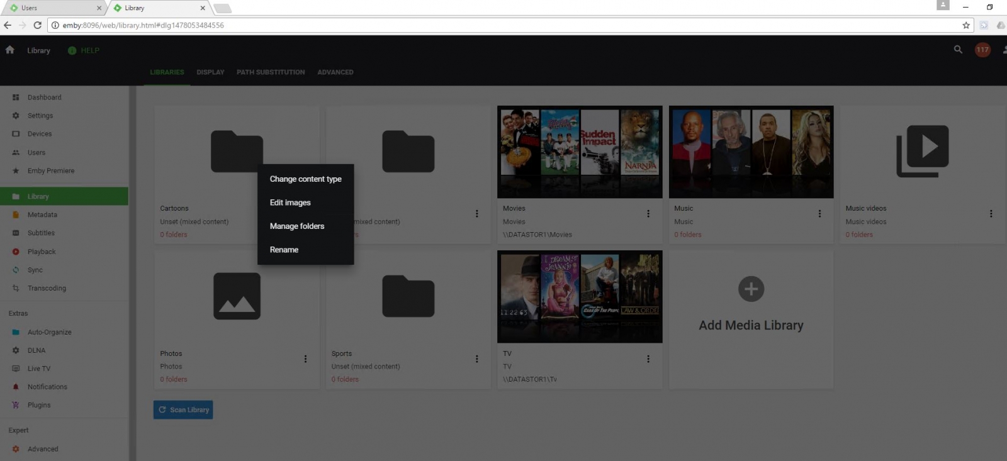Open the TV library three-dot menu
1007x461 pixels.
(648, 359)
